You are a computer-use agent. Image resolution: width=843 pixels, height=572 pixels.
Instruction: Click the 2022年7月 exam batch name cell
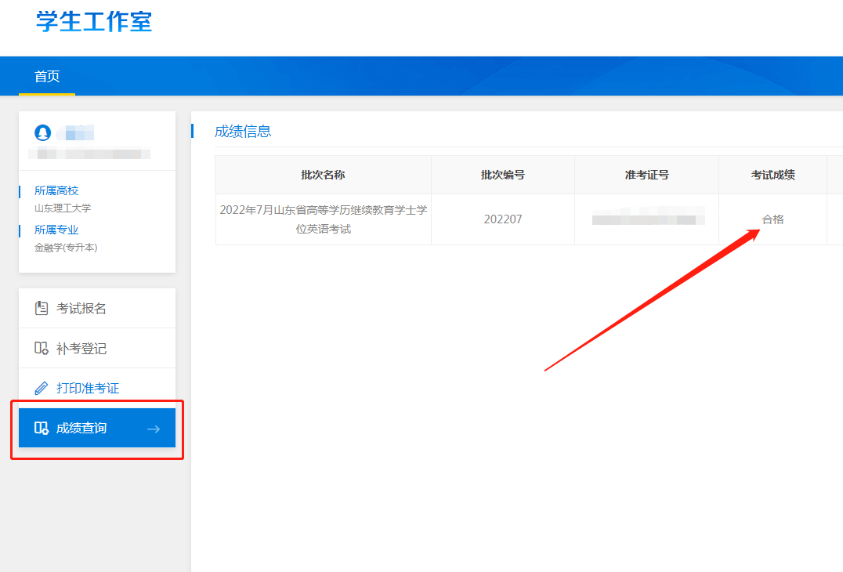(x=323, y=219)
